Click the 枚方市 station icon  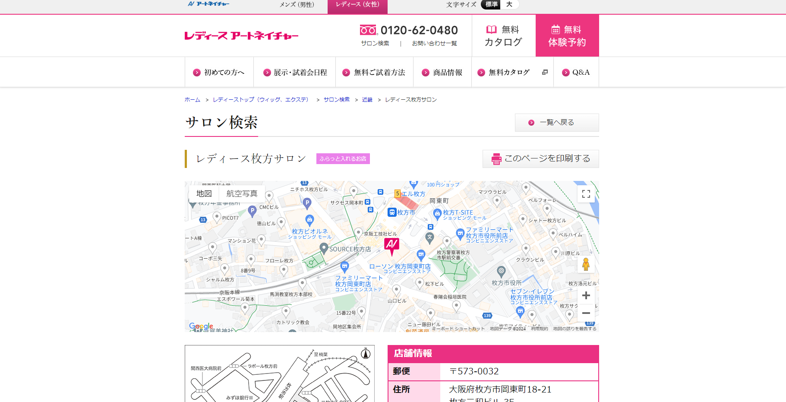392,212
